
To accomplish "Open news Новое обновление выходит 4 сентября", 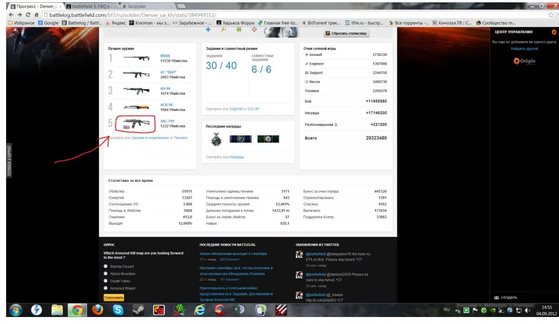I will click(233, 254).
